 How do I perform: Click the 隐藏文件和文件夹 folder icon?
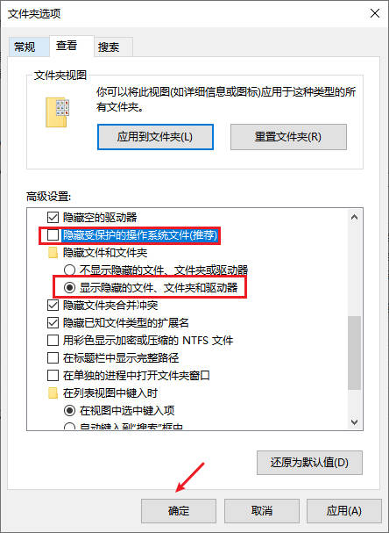tap(53, 253)
